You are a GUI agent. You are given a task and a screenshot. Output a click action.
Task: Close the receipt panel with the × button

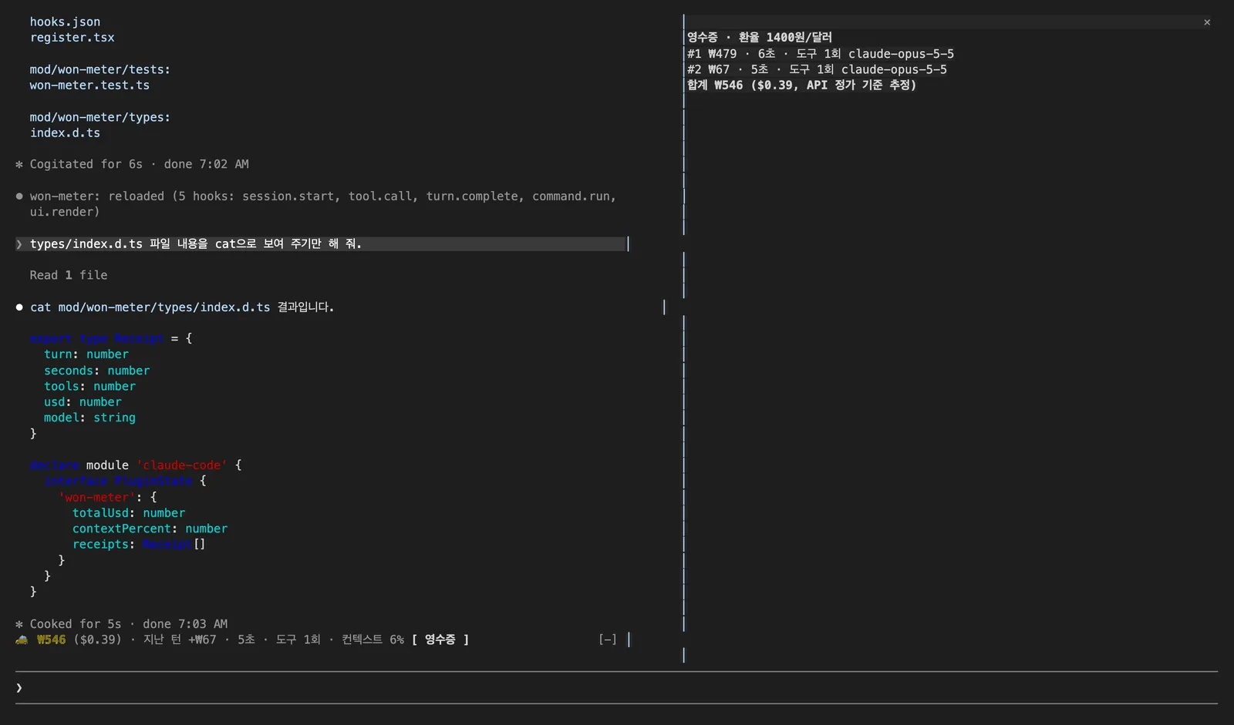click(1207, 22)
